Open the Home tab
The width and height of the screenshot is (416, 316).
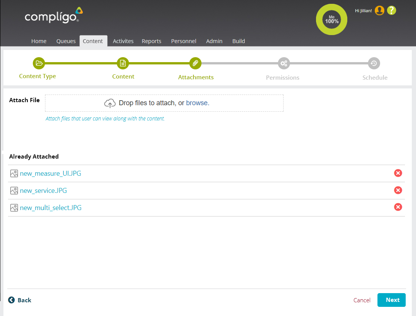pos(39,41)
